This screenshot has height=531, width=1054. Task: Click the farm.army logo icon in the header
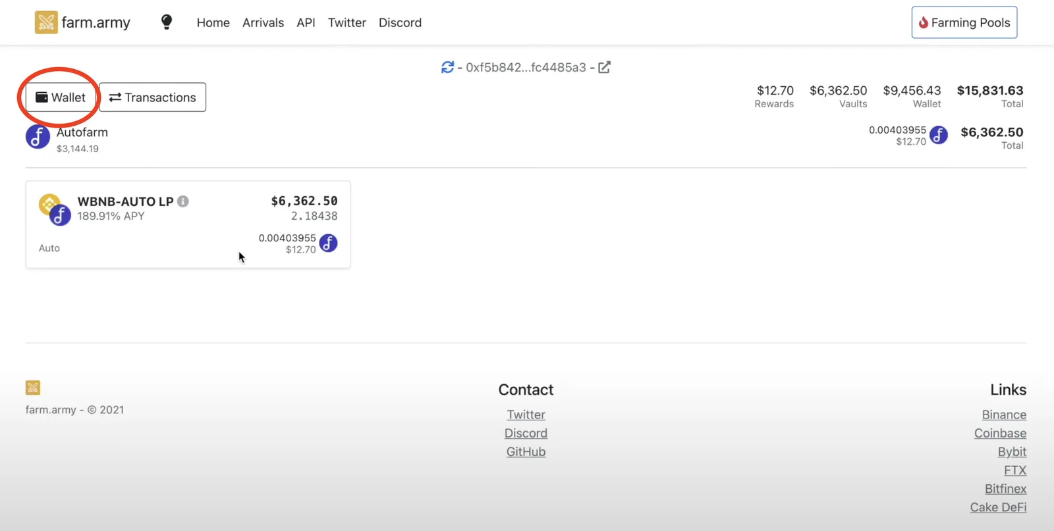pos(46,22)
